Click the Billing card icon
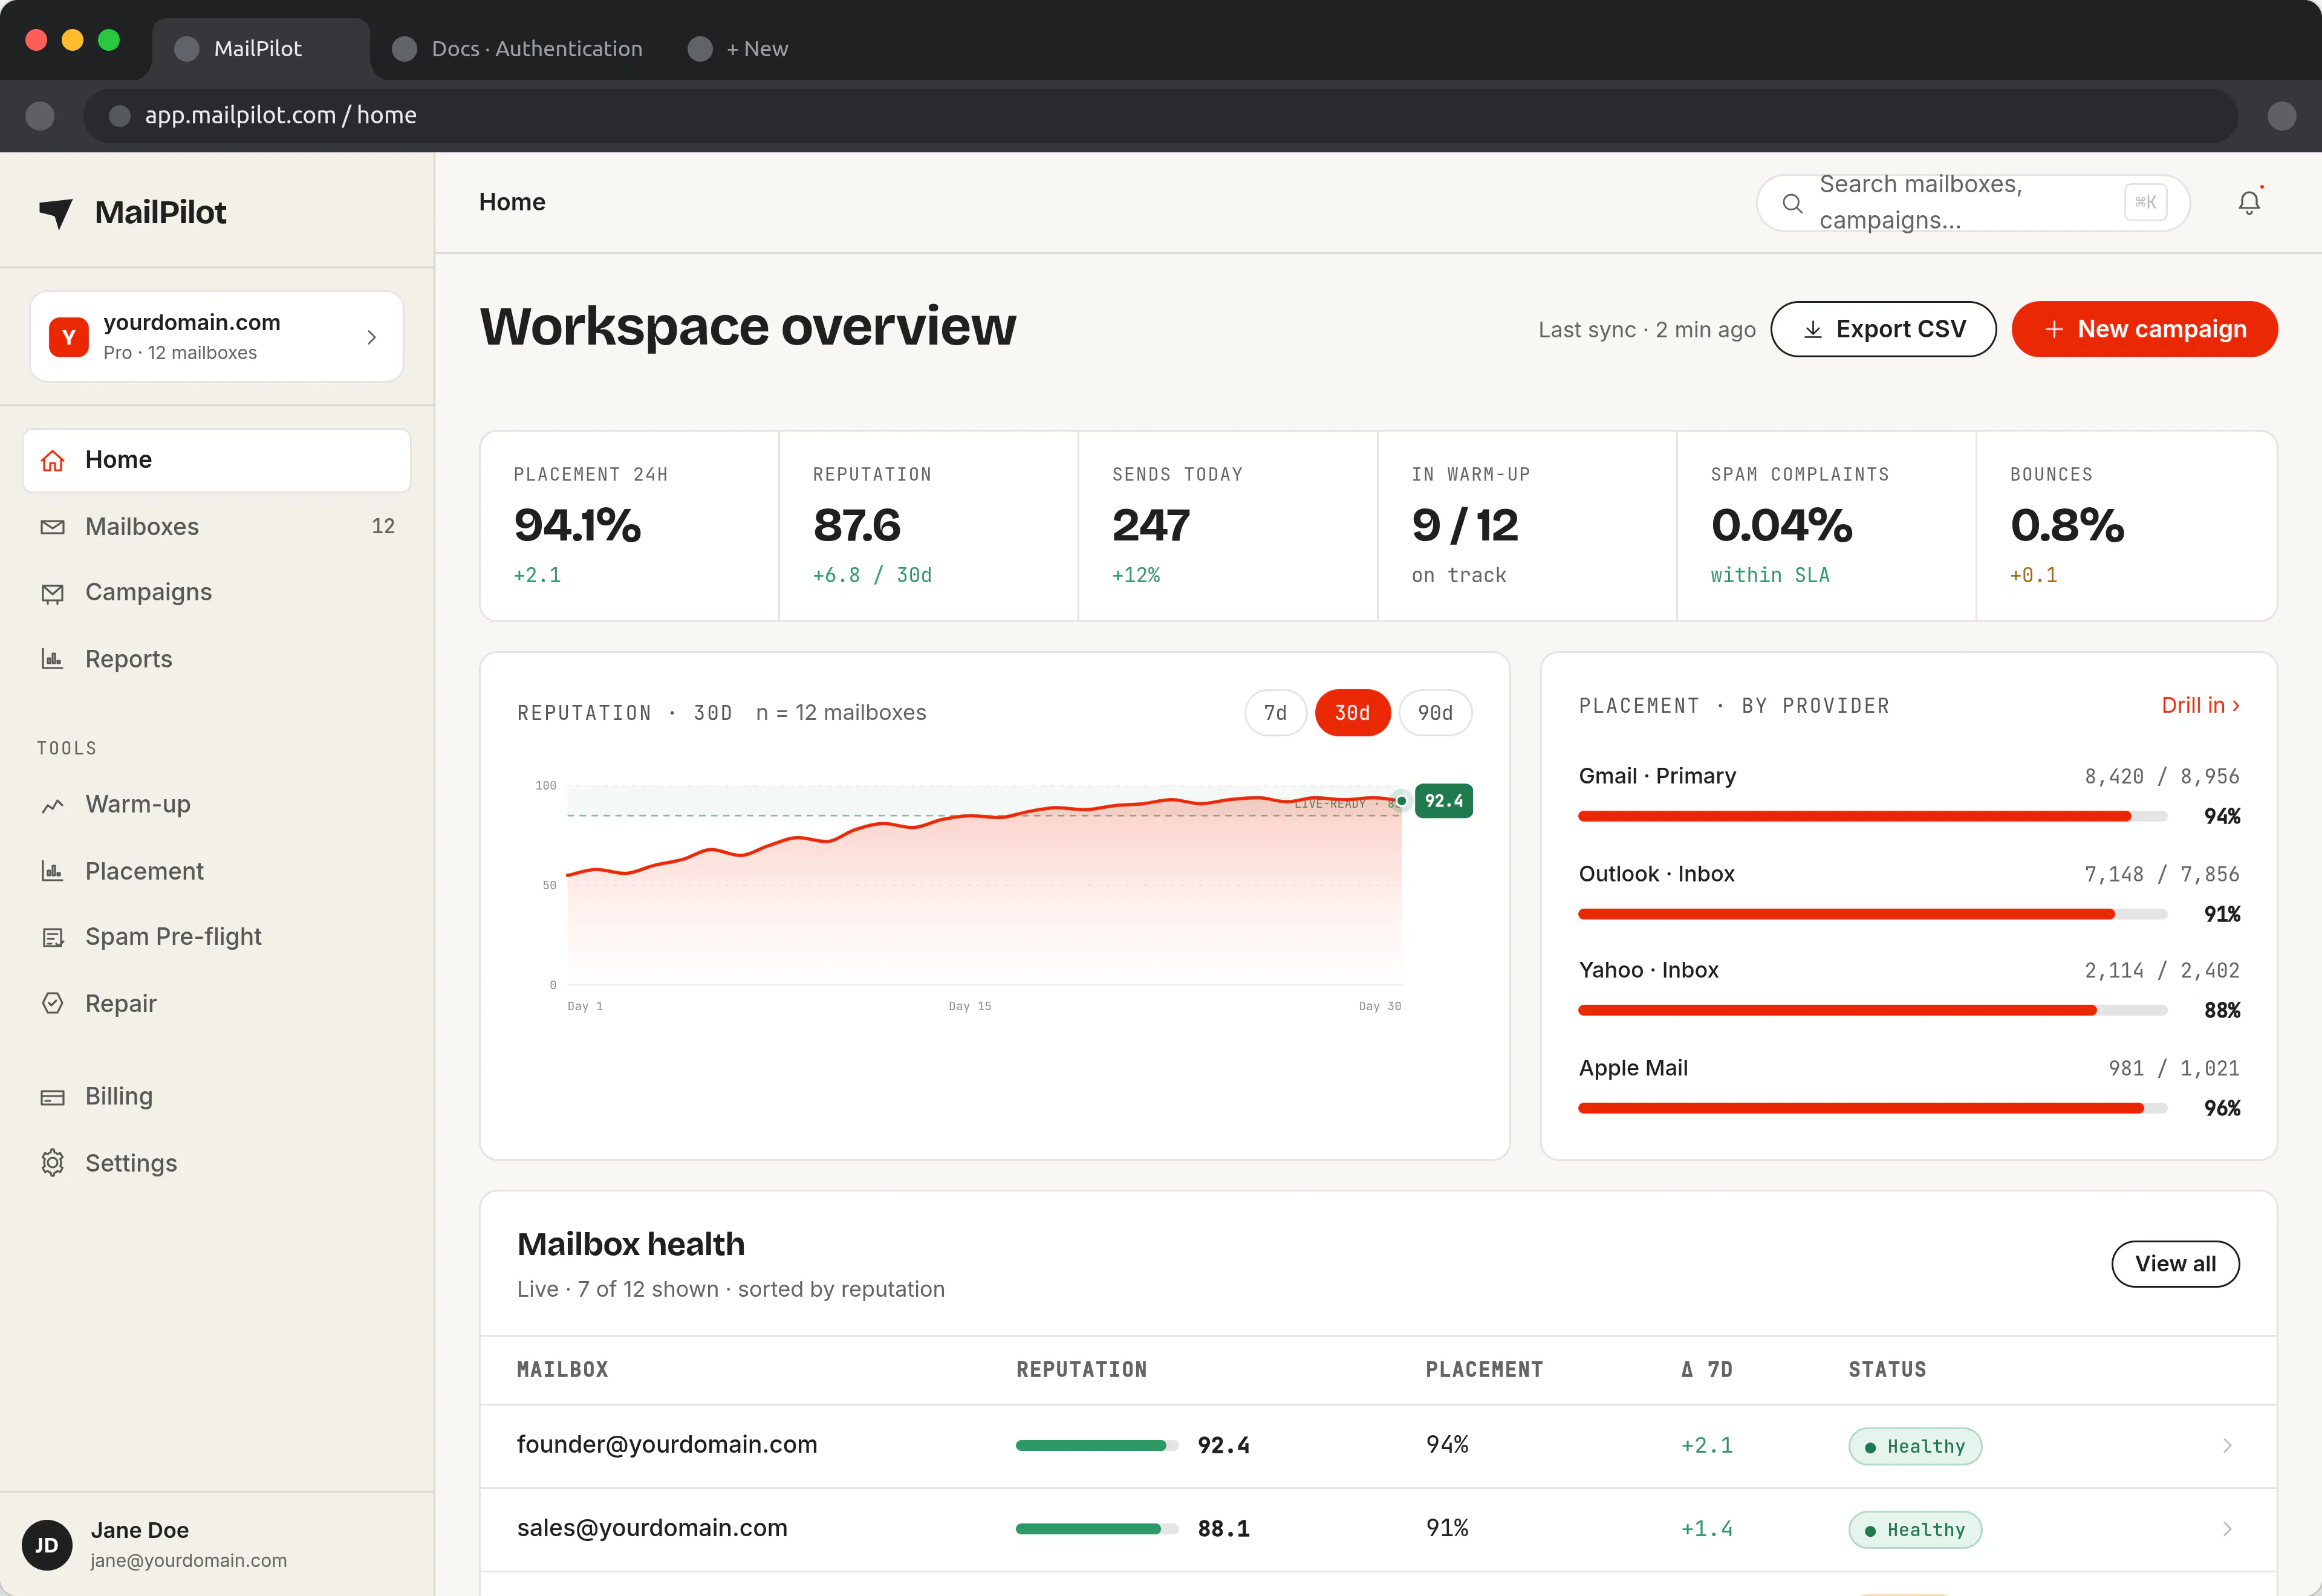 click(x=52, y=1097)
